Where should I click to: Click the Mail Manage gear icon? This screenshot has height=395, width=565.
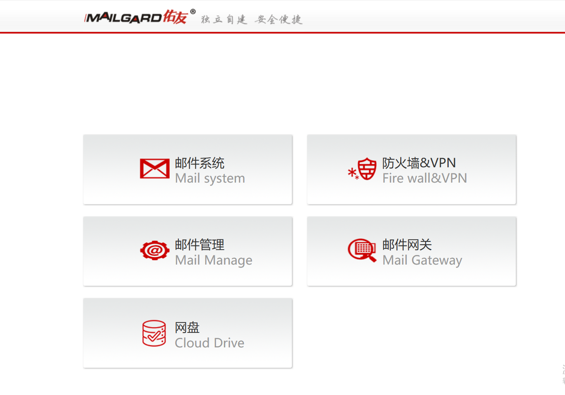pyautogui.click(x=155, y=250)
